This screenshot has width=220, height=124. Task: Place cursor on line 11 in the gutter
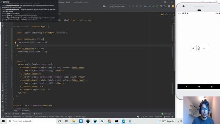click(6, 45)
